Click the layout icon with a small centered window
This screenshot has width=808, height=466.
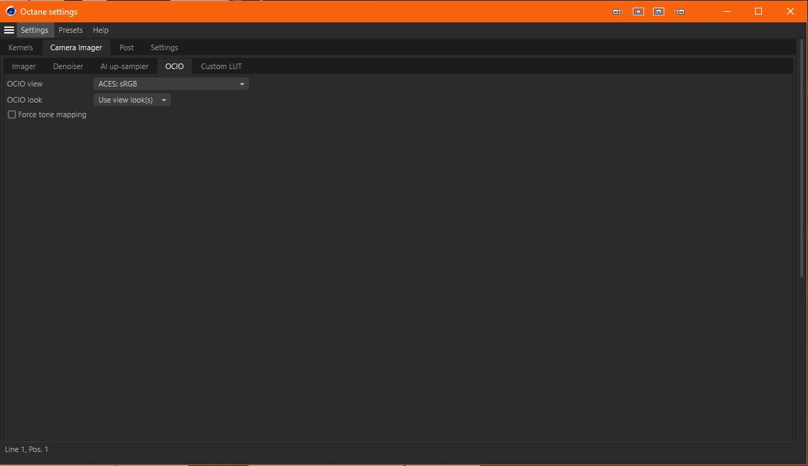tap(638, 11)
